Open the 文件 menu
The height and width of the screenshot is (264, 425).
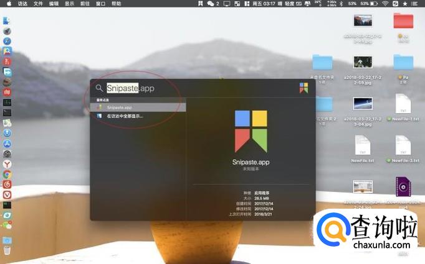pyautogui.click(x=38, y=4)
